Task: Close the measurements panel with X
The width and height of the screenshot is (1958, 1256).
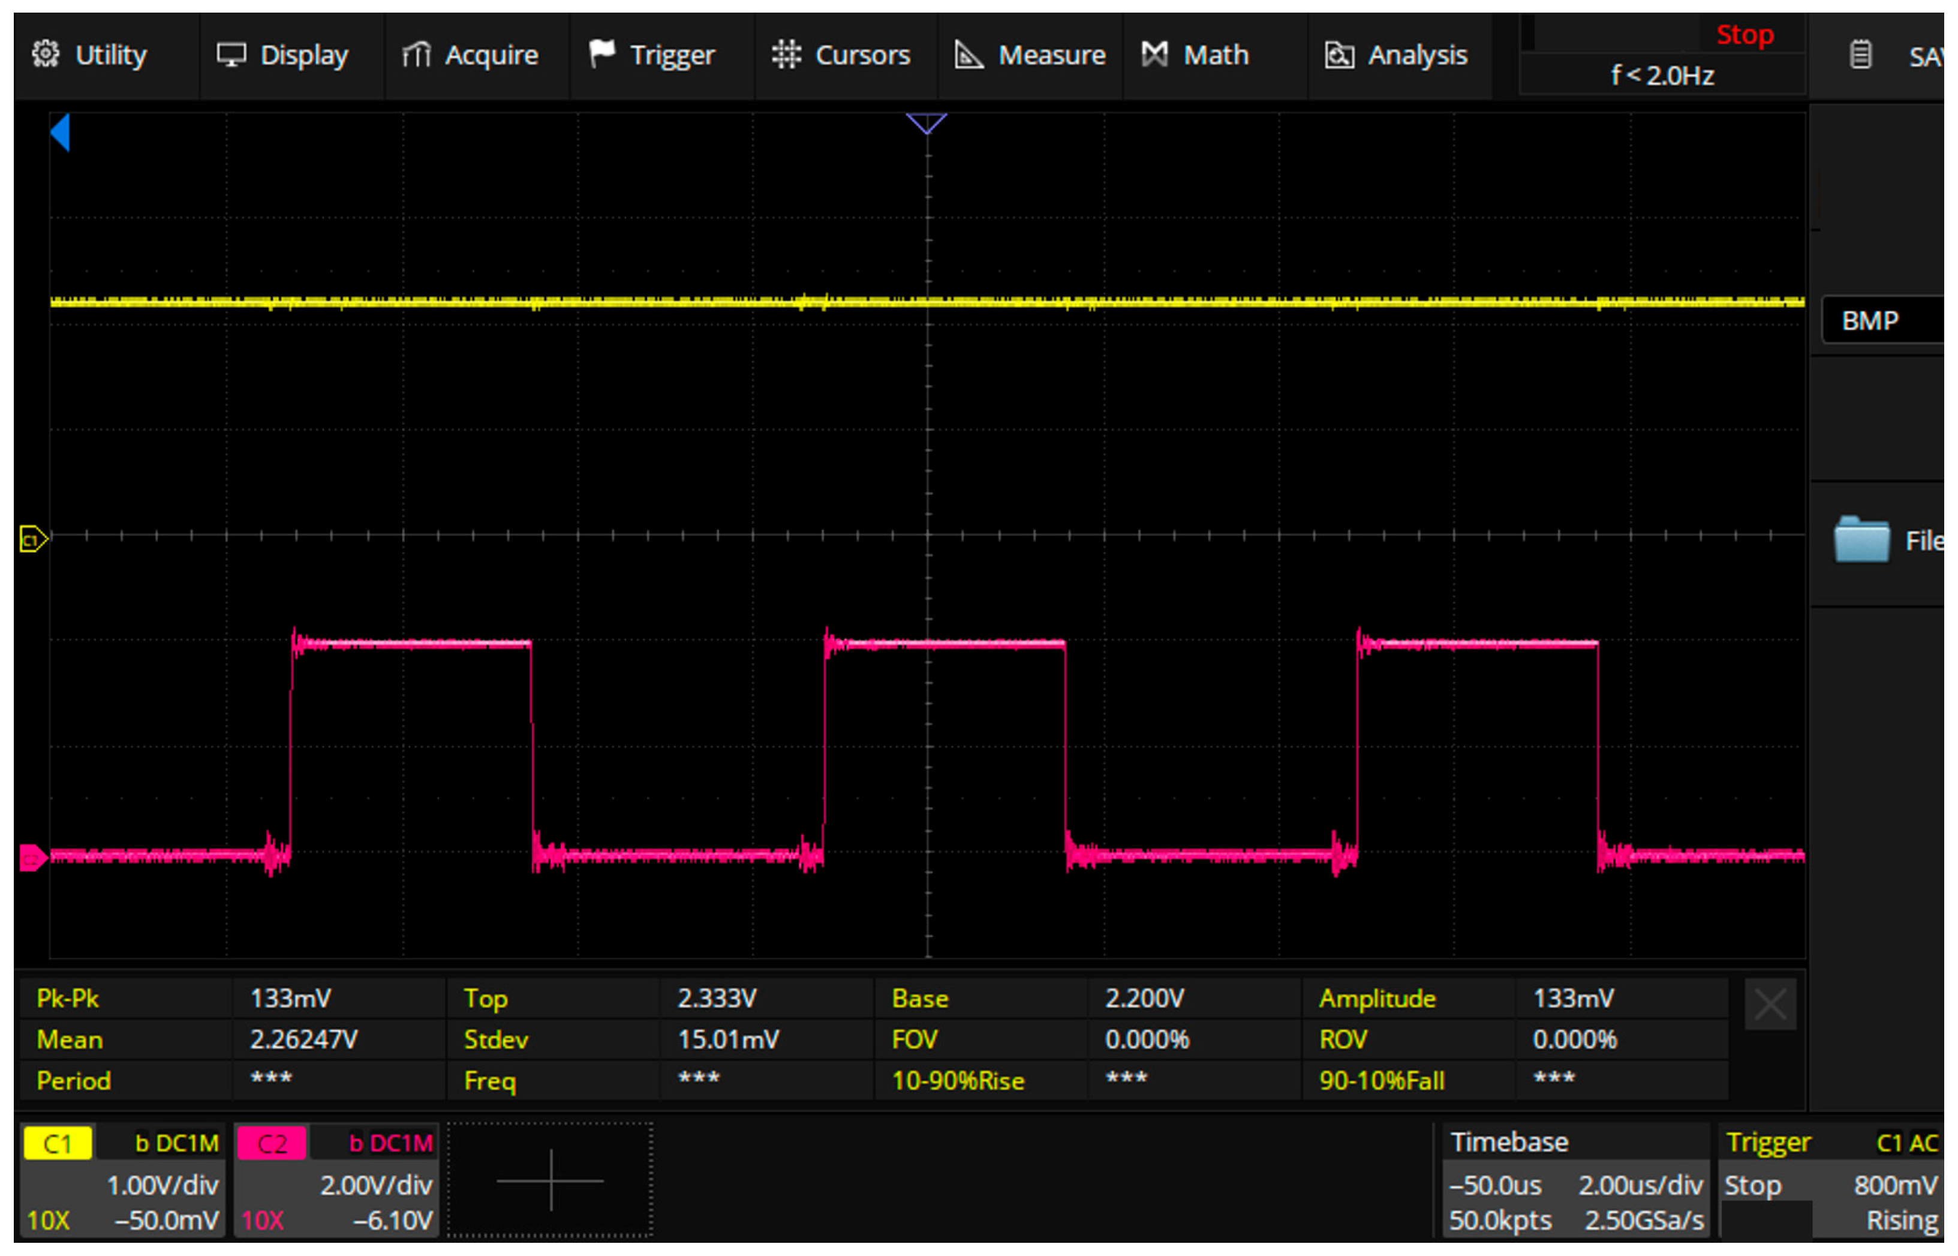Action: pos(1770,1004)
